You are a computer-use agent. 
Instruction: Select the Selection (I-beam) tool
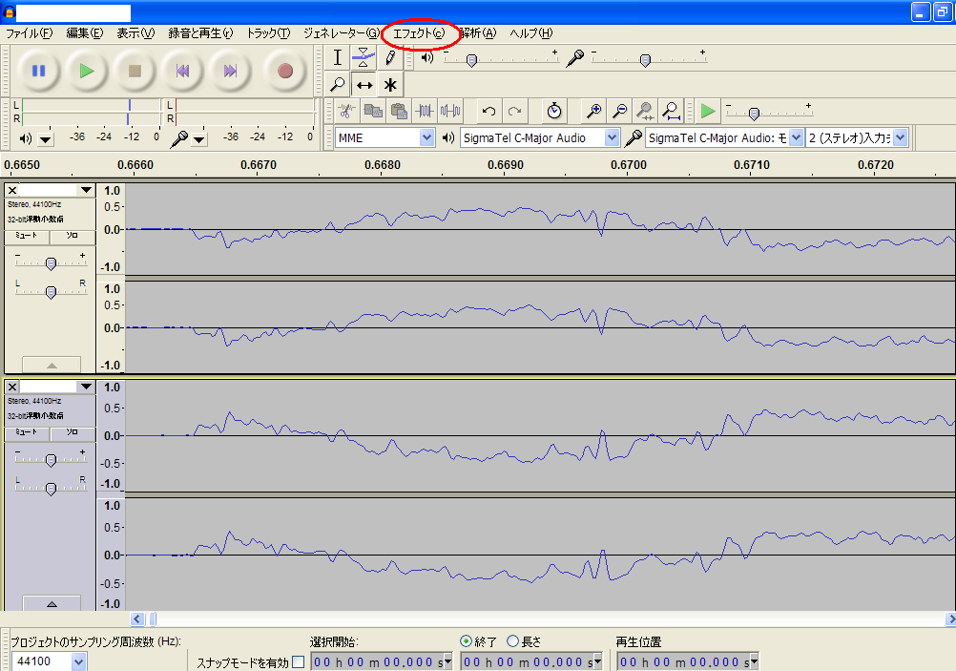[x=337, y=58]
